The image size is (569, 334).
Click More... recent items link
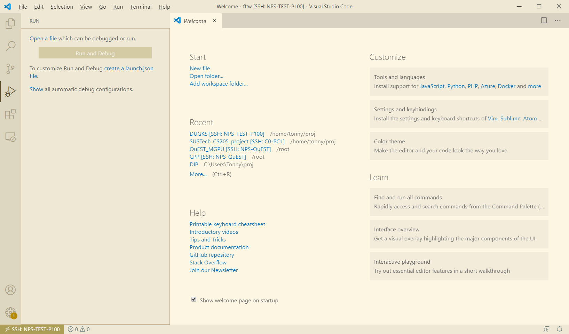tap(198, 174)
